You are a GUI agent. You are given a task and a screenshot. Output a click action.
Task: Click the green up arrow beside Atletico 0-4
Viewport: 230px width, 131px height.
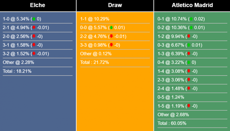188,62
